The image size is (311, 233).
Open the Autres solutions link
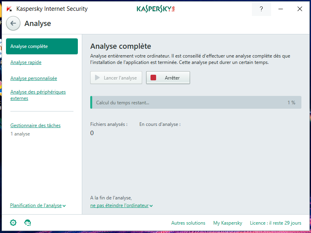point(188,223)
